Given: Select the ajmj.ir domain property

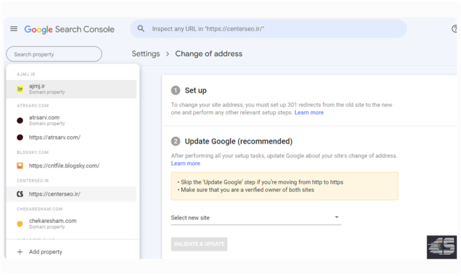Looking at the screenshot, I should [71, 89].
